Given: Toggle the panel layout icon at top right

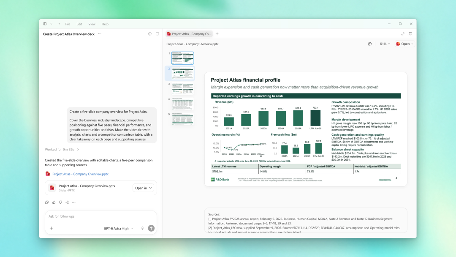Looking at the screenshot, I should 410,34.
